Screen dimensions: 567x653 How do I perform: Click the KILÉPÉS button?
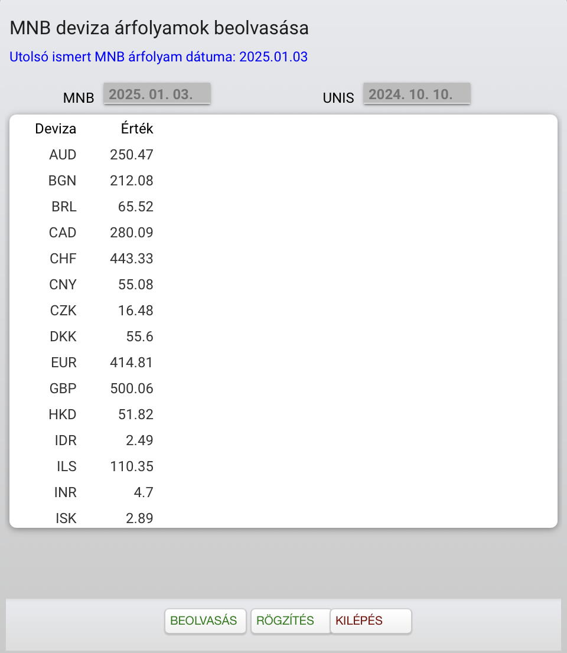pyautogui.click(x=371, y=621)
